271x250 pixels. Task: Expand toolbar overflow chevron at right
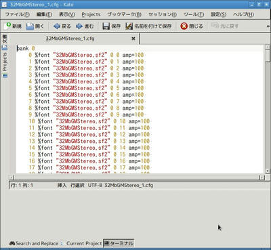tap(268, 26)
